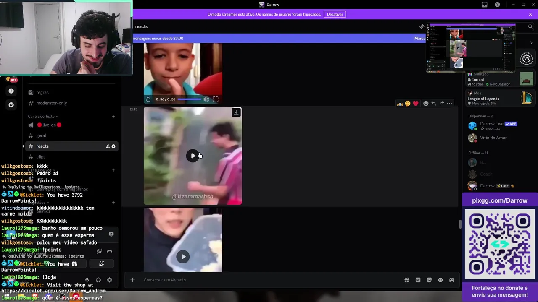This screenshot has width=538, height=302.
Task: Click the add a server plus icon
Action: coord(11,91)
